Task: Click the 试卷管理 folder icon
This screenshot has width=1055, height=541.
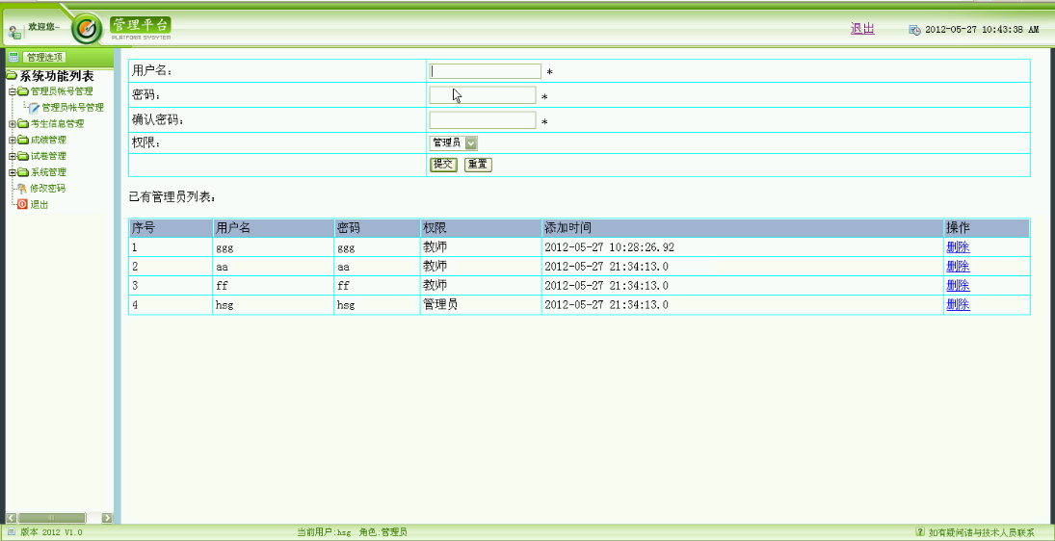Action: [x=23, y=156]
